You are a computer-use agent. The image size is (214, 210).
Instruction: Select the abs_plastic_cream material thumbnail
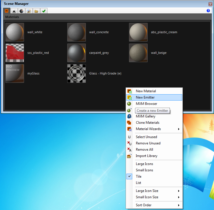click(138, 32)
